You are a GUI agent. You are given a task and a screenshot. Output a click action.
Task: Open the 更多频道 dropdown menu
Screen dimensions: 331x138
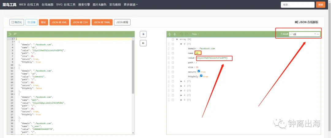click(131, 5)
